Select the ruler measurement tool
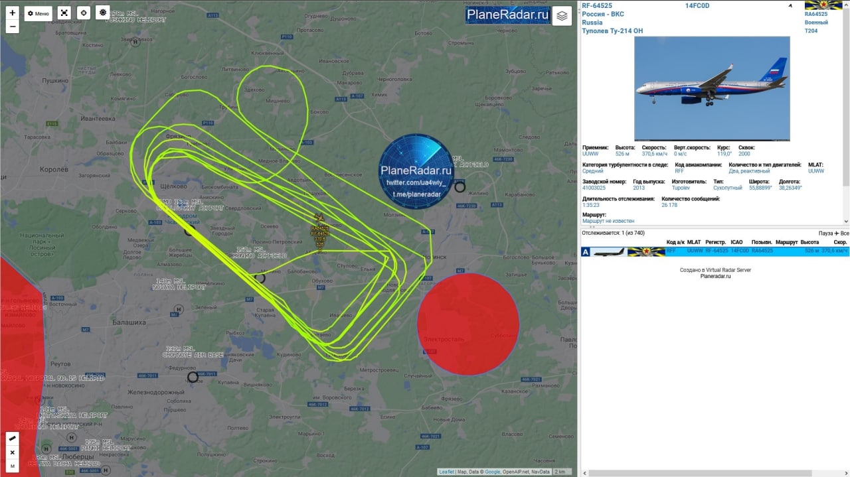 pos(13,439)
